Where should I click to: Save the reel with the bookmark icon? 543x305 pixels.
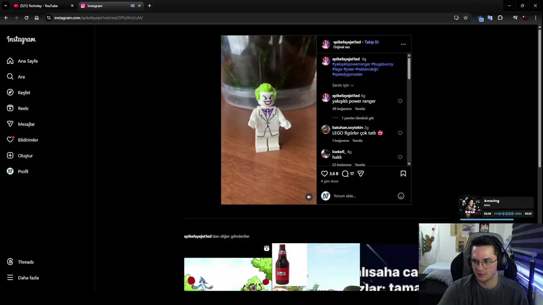[403, 174]
